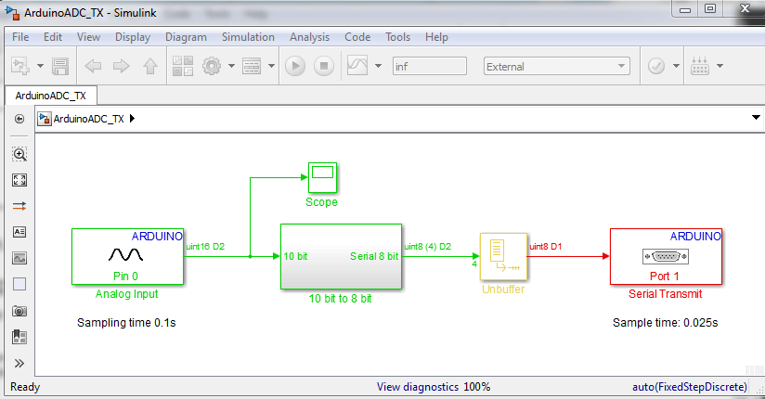Open the address bar dropdown at right
The width and height of the screenshot is (765, 399).
pos(756,118)
